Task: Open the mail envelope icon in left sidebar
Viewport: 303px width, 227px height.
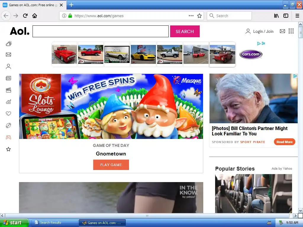Action: 9,55
